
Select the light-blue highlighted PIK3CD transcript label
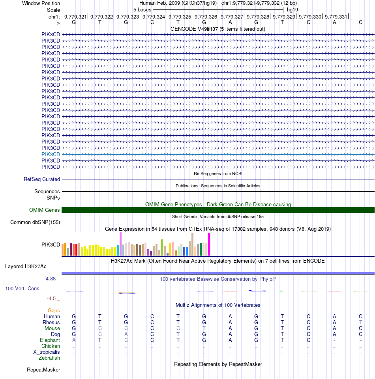[x=51, y=154]
